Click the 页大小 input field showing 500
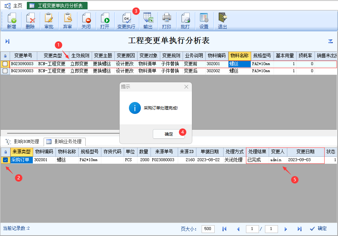 point(208,229)
